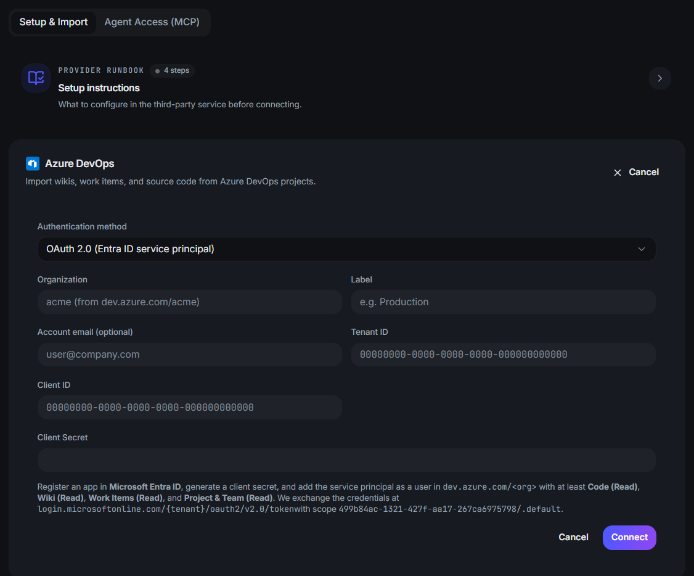Click 'What to configure in the third-party service' text

coord(180,104)
